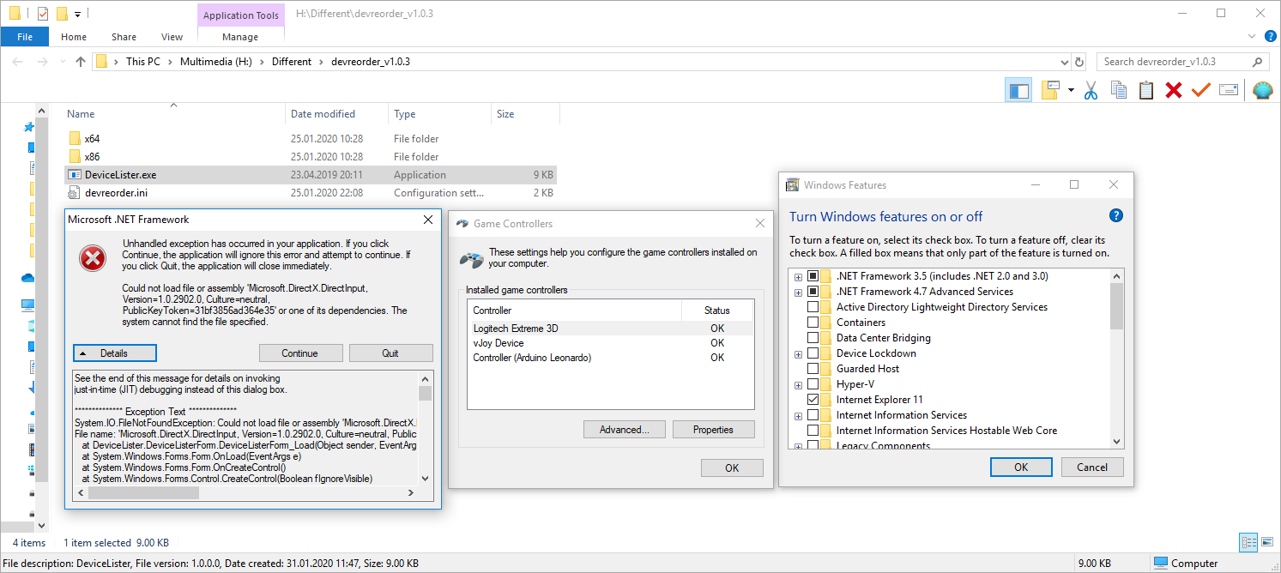The width and height of the screenshot is (1281, 573).
Task: Expand .NET Framework 3.5 tree node
Action: pos(798,277)
